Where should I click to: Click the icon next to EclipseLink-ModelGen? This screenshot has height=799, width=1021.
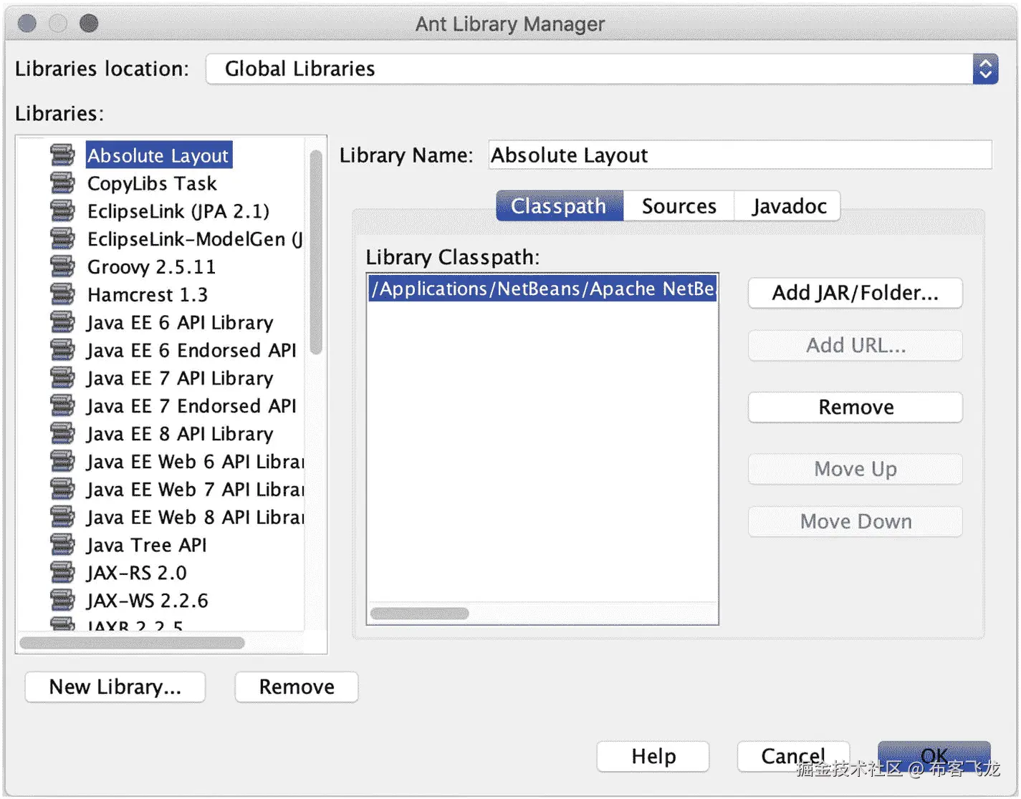[62, 239]
